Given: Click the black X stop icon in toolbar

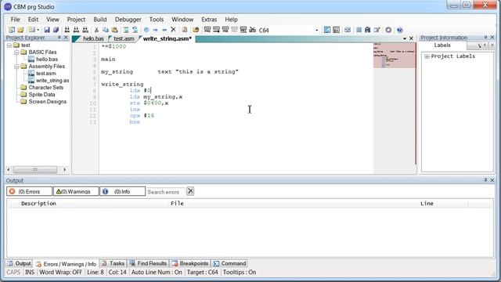Looking at the screenshot, I should [x=173, y=30].
